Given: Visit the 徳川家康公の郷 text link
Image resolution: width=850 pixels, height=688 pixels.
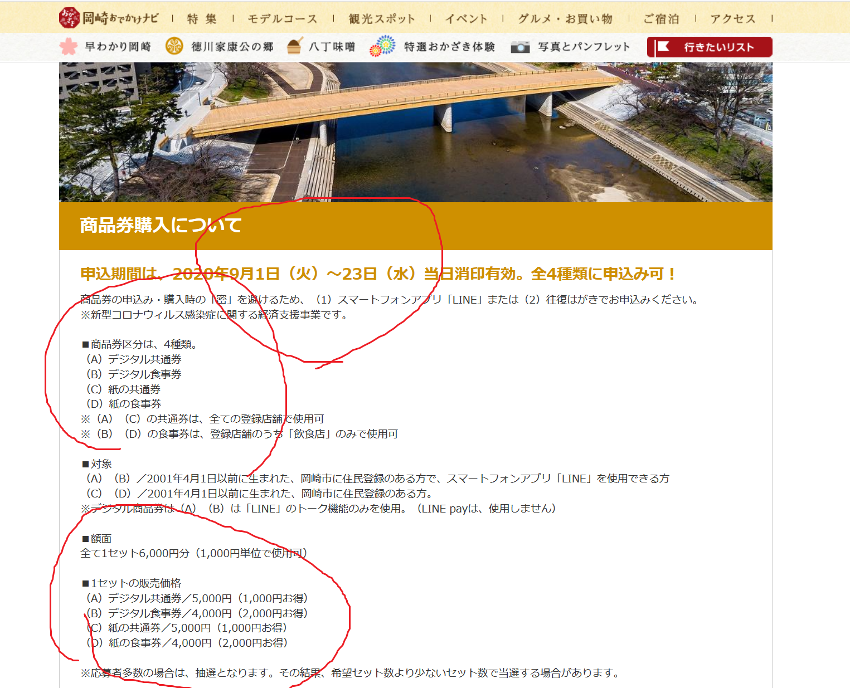Looking at the screenshot, I should pos(232,47).
